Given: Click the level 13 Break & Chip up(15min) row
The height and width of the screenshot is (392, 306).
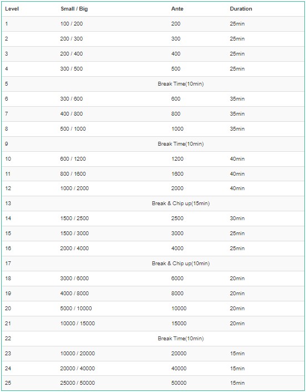Looking at the screenshot, I should pyautogui.click(x=153, y=204).
